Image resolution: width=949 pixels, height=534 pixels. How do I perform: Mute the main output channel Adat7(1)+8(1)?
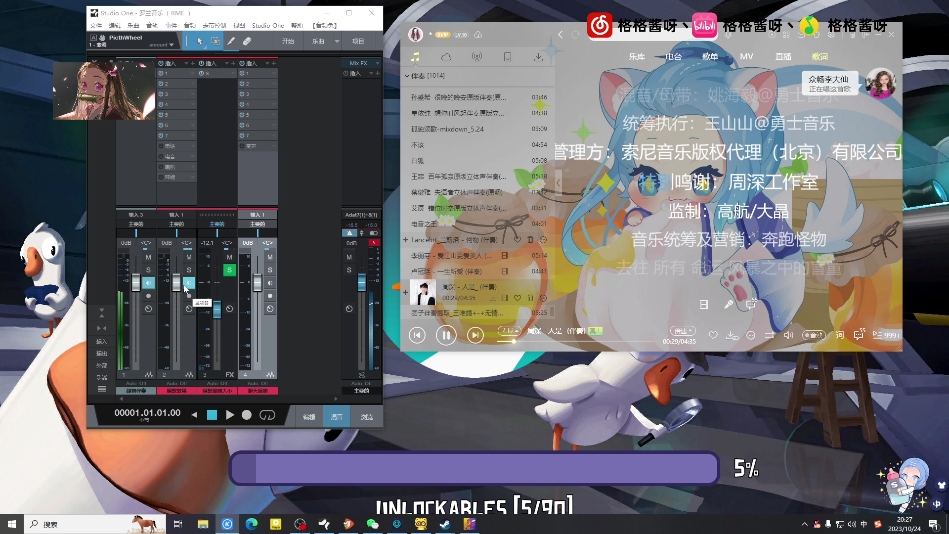pos(349,257)
